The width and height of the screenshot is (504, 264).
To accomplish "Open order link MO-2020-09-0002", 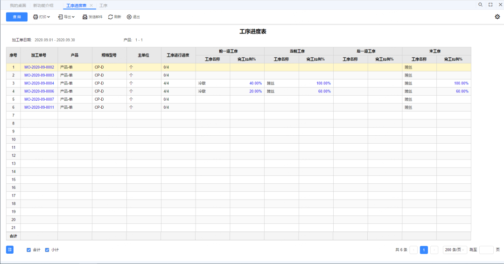I will pos(39,67).
